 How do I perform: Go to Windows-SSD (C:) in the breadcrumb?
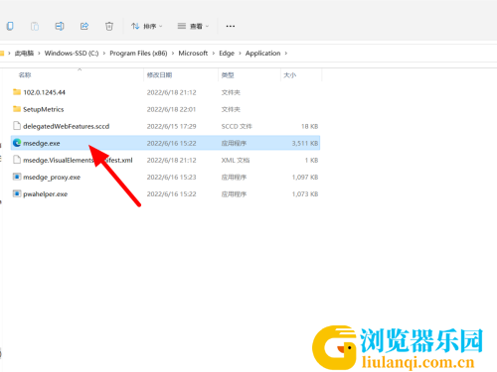click(72, 54)
